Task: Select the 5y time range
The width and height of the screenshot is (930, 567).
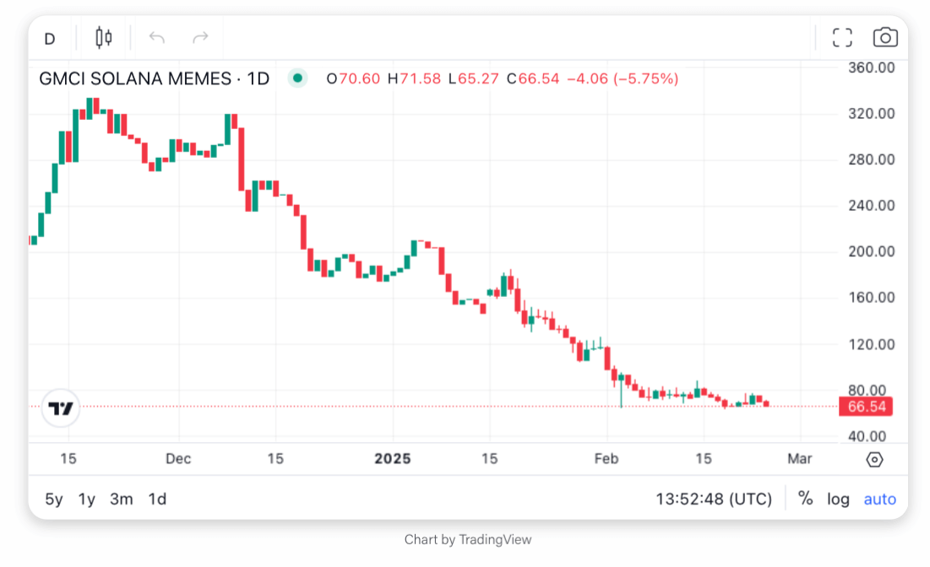Action: point(54,499)
